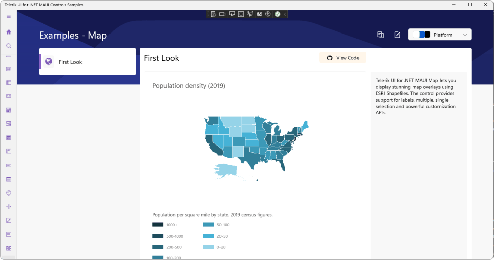The height and width of the screenshot is (260, 494).
Task: Open the hamburger navigation menu
Action: click(9, 17)
